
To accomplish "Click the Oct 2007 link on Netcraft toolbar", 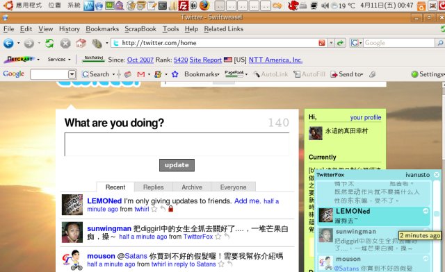I will pyautogui.click(x=140, y=60).
